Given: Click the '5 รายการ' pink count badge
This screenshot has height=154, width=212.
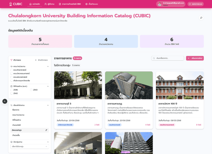Looking at the screenshot, I should [x=78, y=58].
